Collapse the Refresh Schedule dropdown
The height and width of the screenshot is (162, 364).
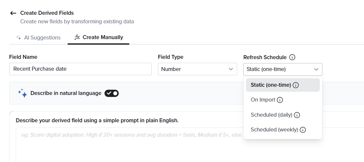(x=283, y=69)
